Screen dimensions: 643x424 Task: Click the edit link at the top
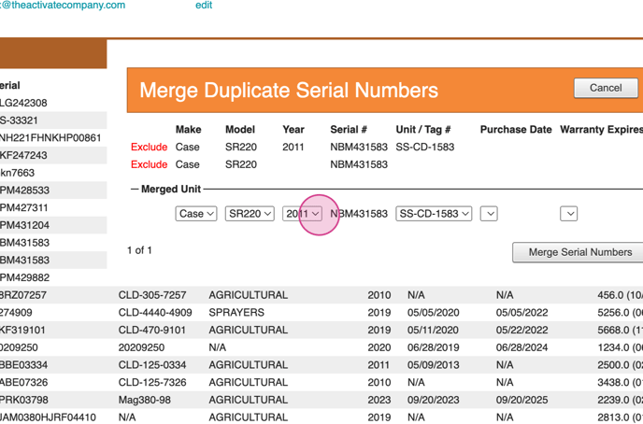pos(203,6)
